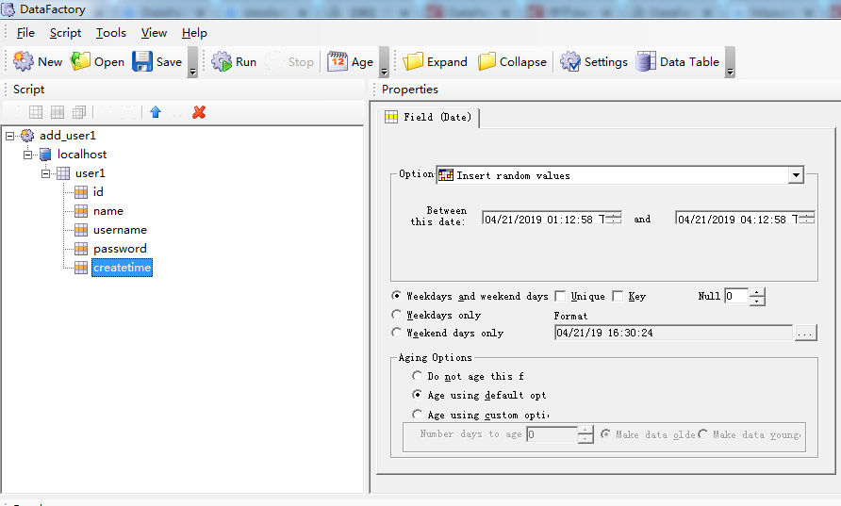The height and width of the screenshot is (506, 841).
Task: Click the user1 table icon
Action: coord(63,173)
